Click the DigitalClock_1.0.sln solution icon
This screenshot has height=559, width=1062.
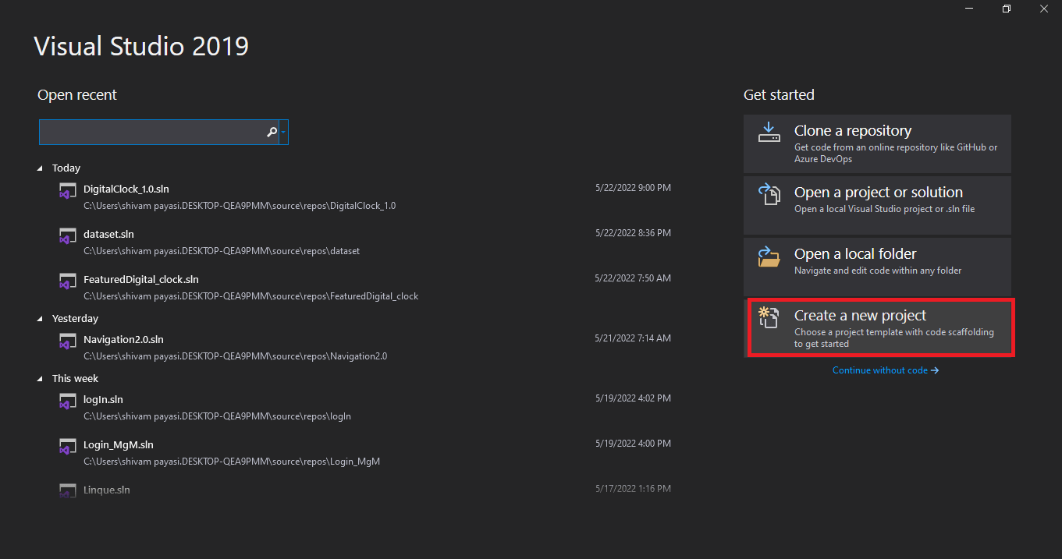(x=68, y=190)
